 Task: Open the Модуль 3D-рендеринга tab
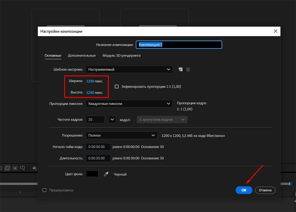[x=122, y=56]
